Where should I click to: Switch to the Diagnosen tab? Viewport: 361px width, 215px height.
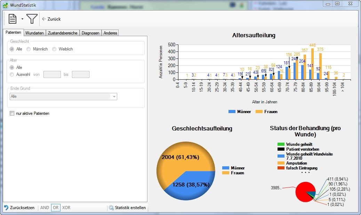pos(90,33)
